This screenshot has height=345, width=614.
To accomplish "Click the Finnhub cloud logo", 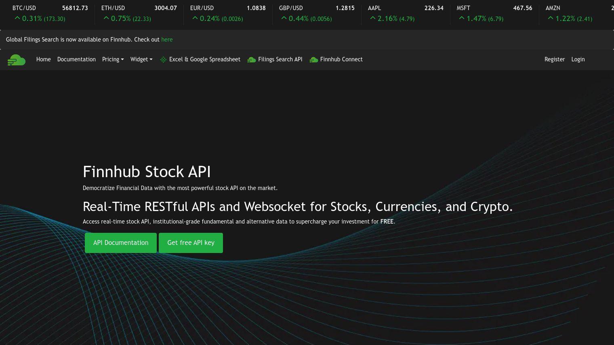I will [x=17, y=60].
